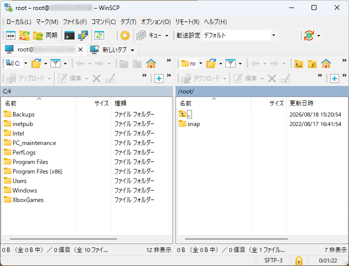349x266 pixels.
Task: Click the local path bar C:¥
Action: pos(86,91)
